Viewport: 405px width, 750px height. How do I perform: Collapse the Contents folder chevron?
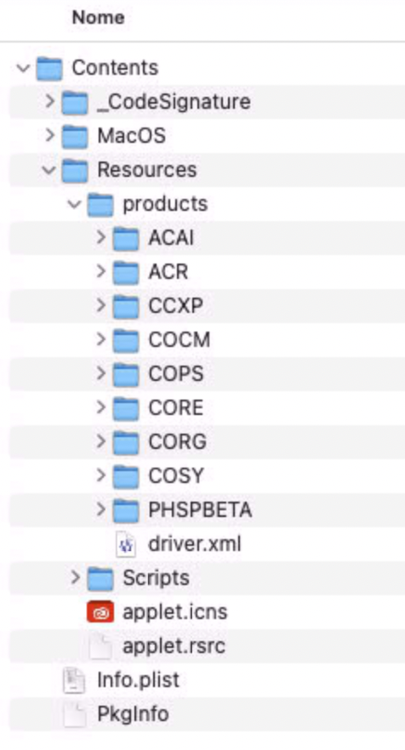23,68
